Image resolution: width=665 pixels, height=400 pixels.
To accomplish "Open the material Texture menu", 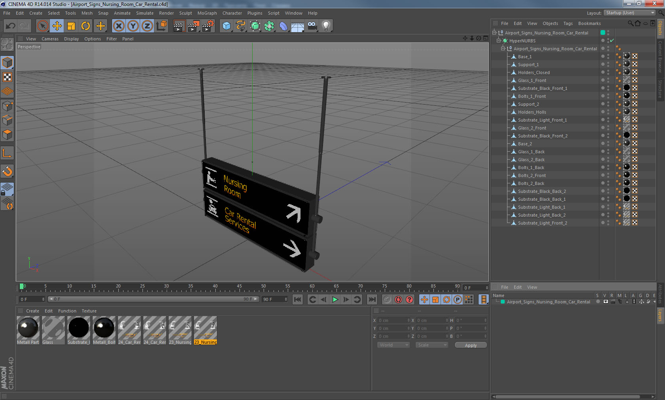I will click(89, 311).
